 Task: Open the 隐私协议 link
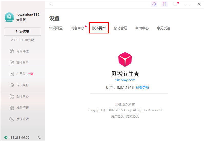132,116
